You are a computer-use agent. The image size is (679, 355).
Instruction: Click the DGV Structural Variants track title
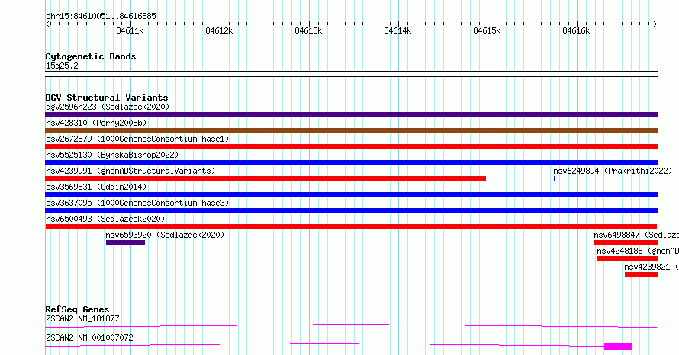pos(107,98)
